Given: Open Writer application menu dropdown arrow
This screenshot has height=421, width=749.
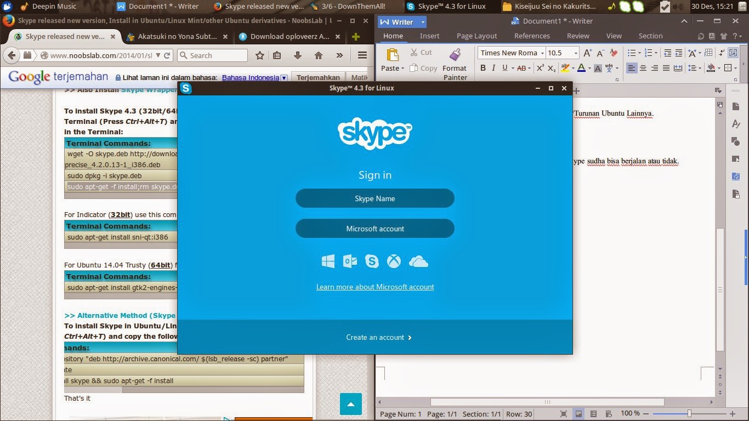Looking at the screenshot, I should tap(423, 22).
